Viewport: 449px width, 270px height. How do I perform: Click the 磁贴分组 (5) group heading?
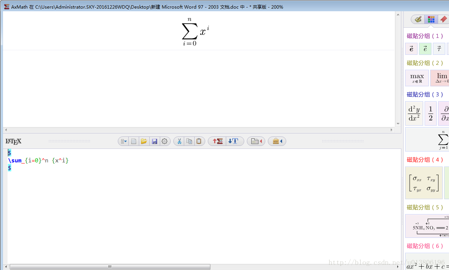[x=425, y=207]
